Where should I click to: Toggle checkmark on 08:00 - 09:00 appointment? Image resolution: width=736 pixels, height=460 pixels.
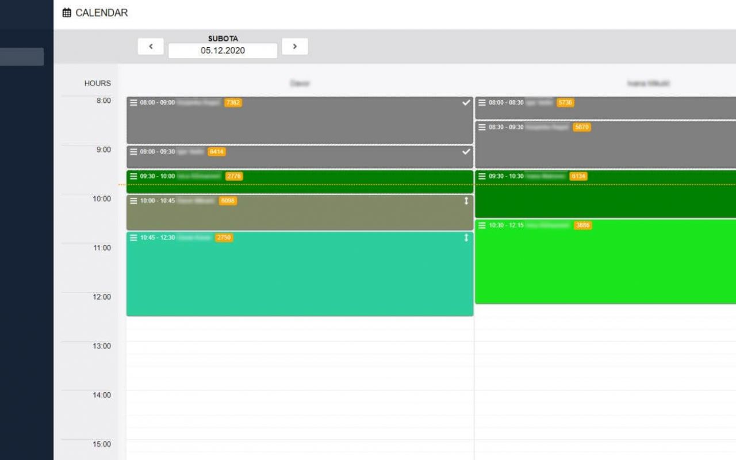tap(466, 103)
